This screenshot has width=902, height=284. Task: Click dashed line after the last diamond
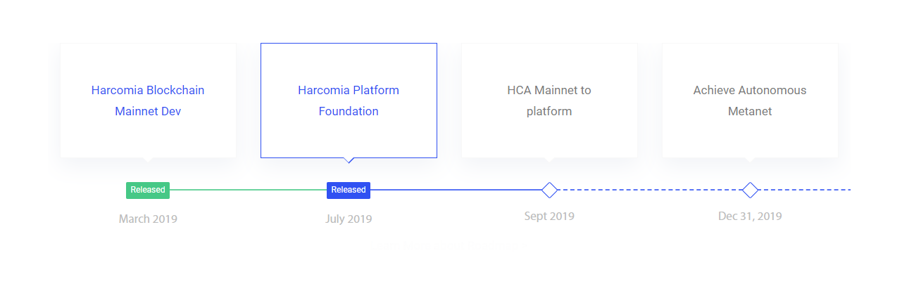click(x=805, y=190)
